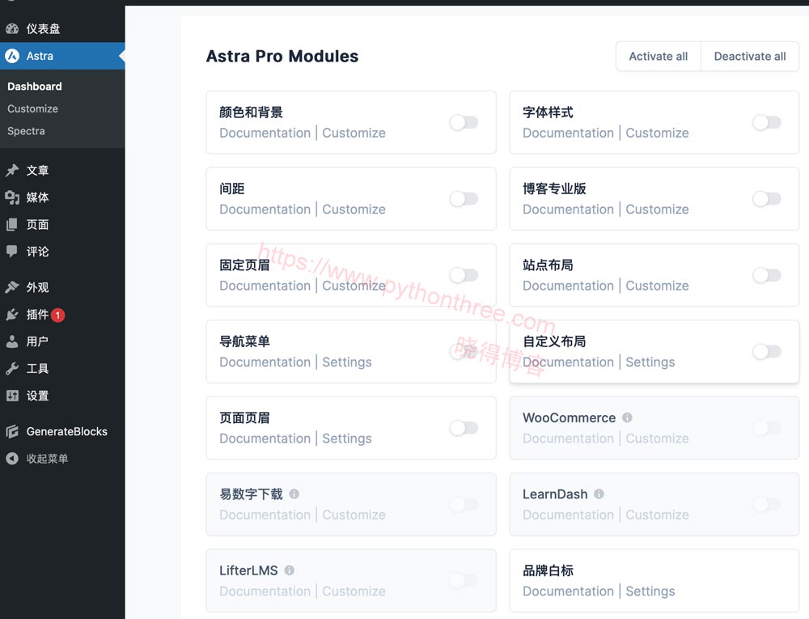The width and height of the screenshot is (809, 619).
Task: Collapse sidebar via 收起菜单
Action: coord(62,458)
